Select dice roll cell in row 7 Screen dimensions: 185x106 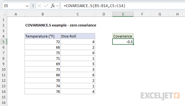78,53
